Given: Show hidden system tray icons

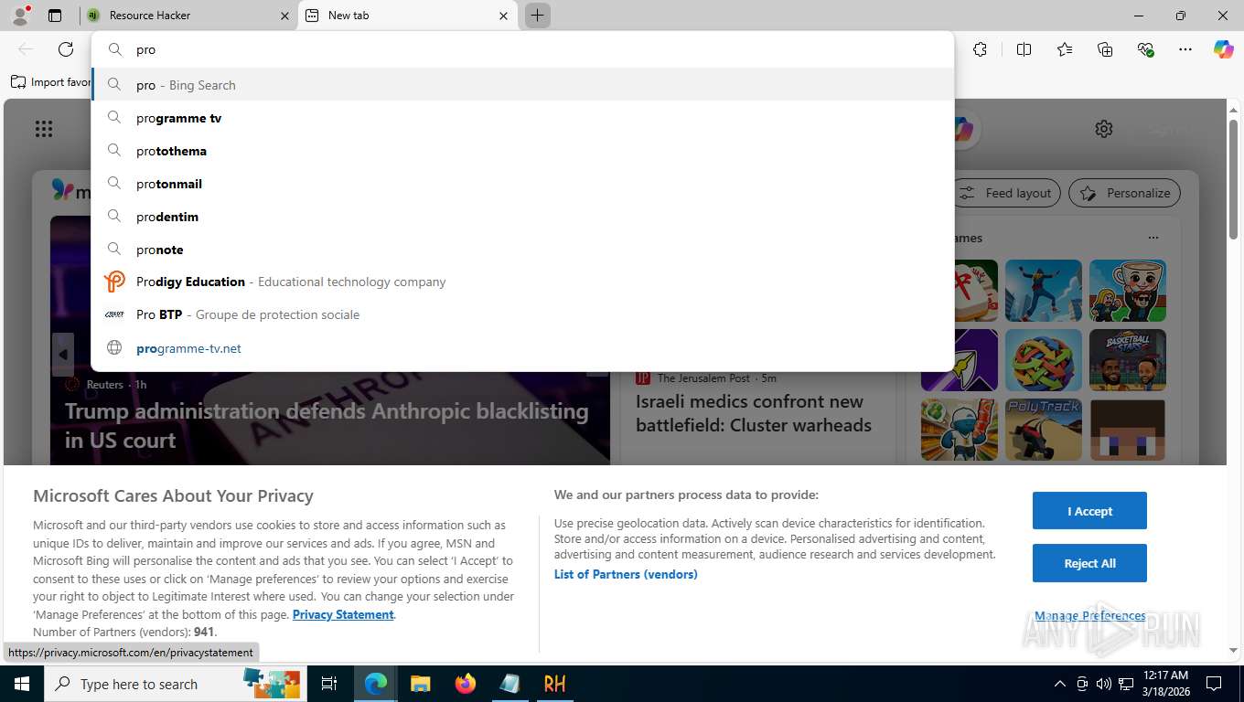Looking at the screenshot, I should pyautogui.click(x=1060, y=684).
